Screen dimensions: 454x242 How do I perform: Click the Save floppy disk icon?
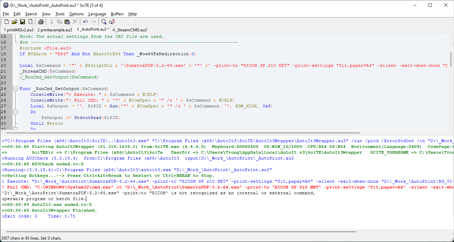pos(23,22)
